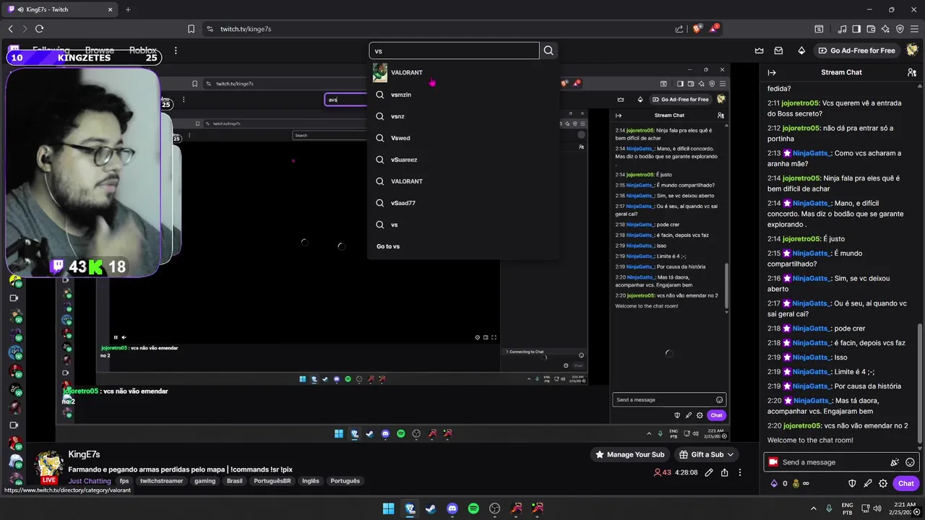Open the chat community users list icon
Screen dimensions: 925x520
[x=912, y=72]
